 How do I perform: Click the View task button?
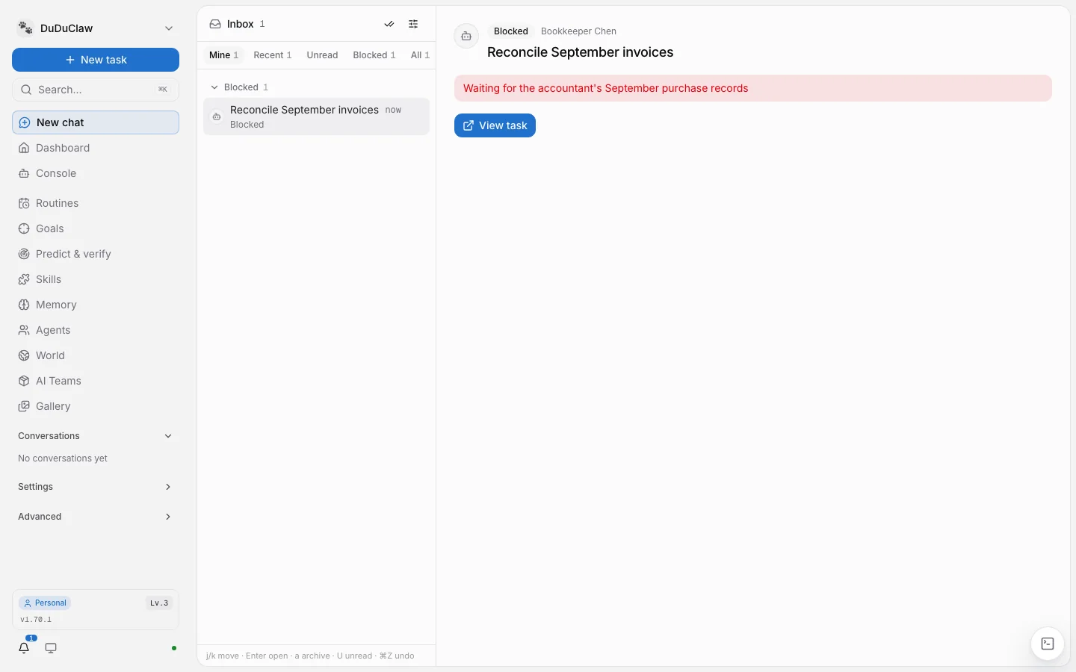coord(495,125)
